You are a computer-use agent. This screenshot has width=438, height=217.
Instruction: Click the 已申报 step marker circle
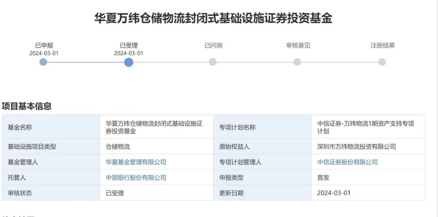click(x=43, y=62)
